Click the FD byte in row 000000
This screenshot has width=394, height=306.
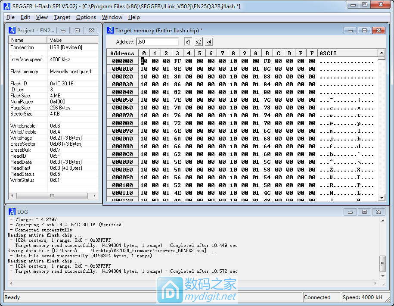click(267, 61)
